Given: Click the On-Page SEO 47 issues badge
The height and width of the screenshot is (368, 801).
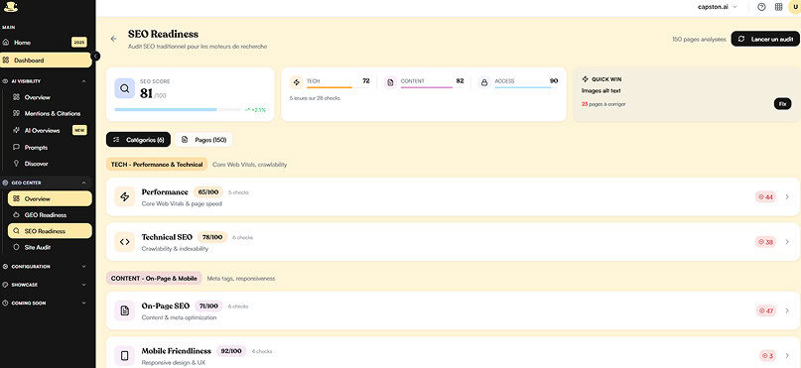Looking at the screenshot, I should point(765,310).
